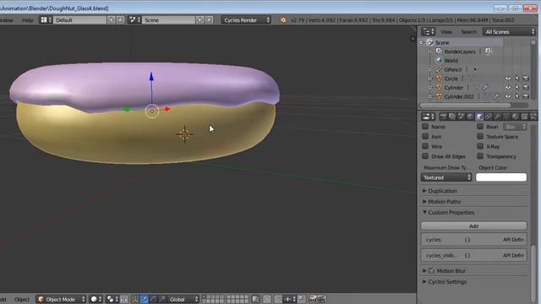Toggle visibility eye of Cylinder object
The image size is (541, 304).
tap(508, 88)
